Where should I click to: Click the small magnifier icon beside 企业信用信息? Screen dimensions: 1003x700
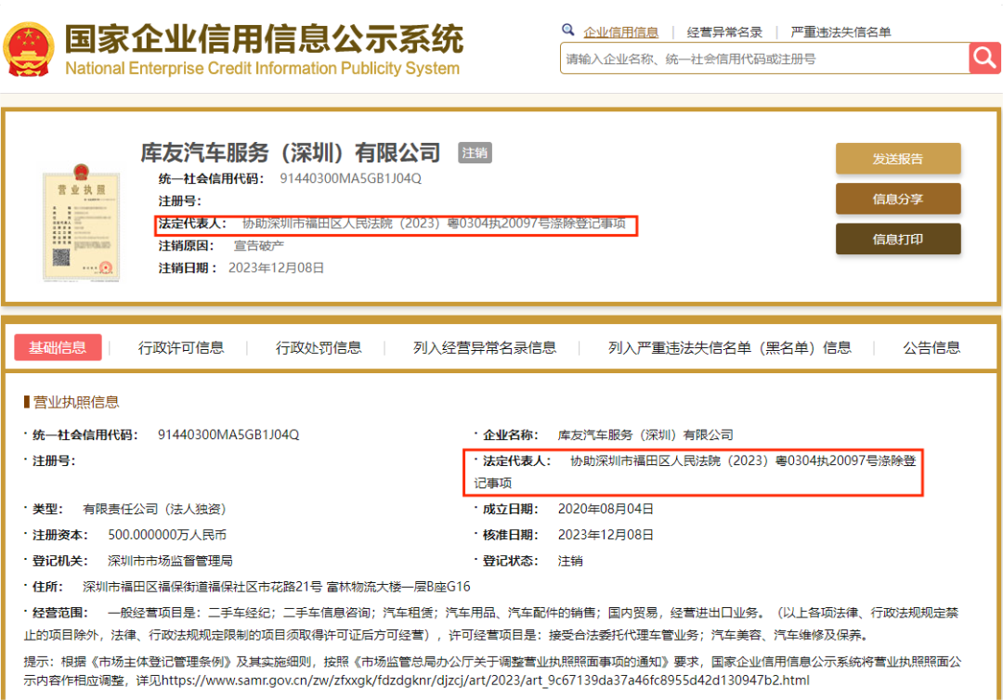(x=568, y=30)
